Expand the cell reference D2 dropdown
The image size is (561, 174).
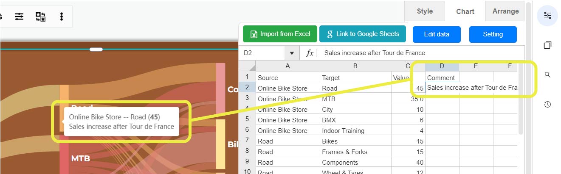(292, 53)
